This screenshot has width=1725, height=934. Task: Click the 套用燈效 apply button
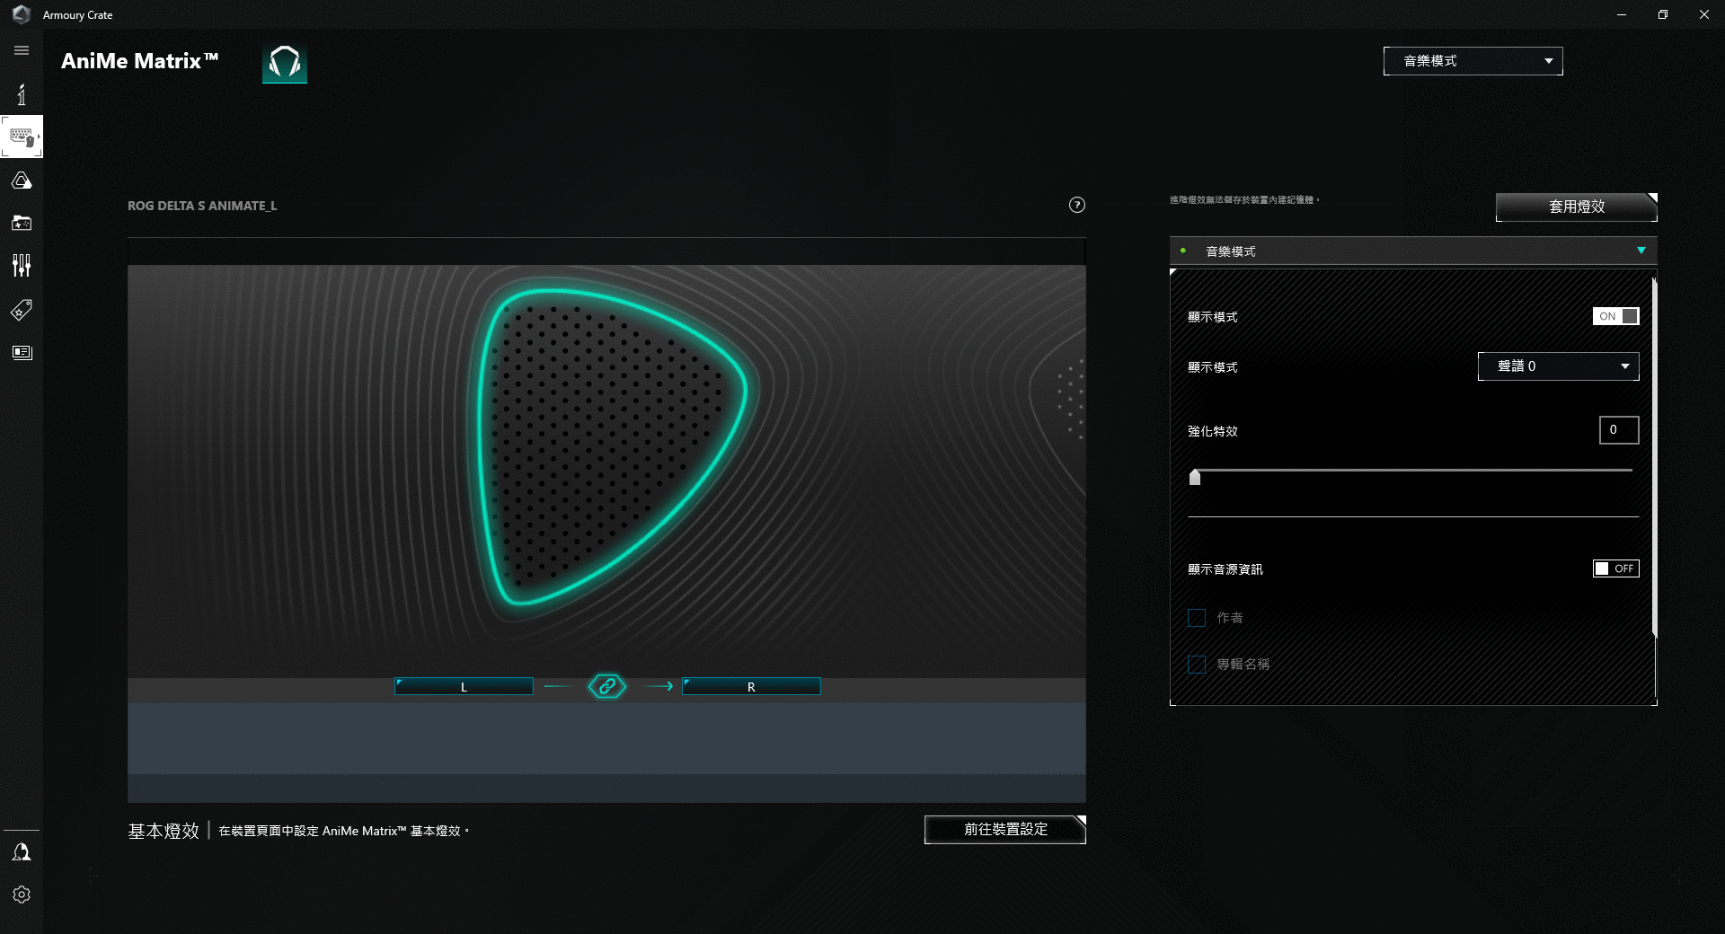pyautogui.click(x=1576, y=207)
